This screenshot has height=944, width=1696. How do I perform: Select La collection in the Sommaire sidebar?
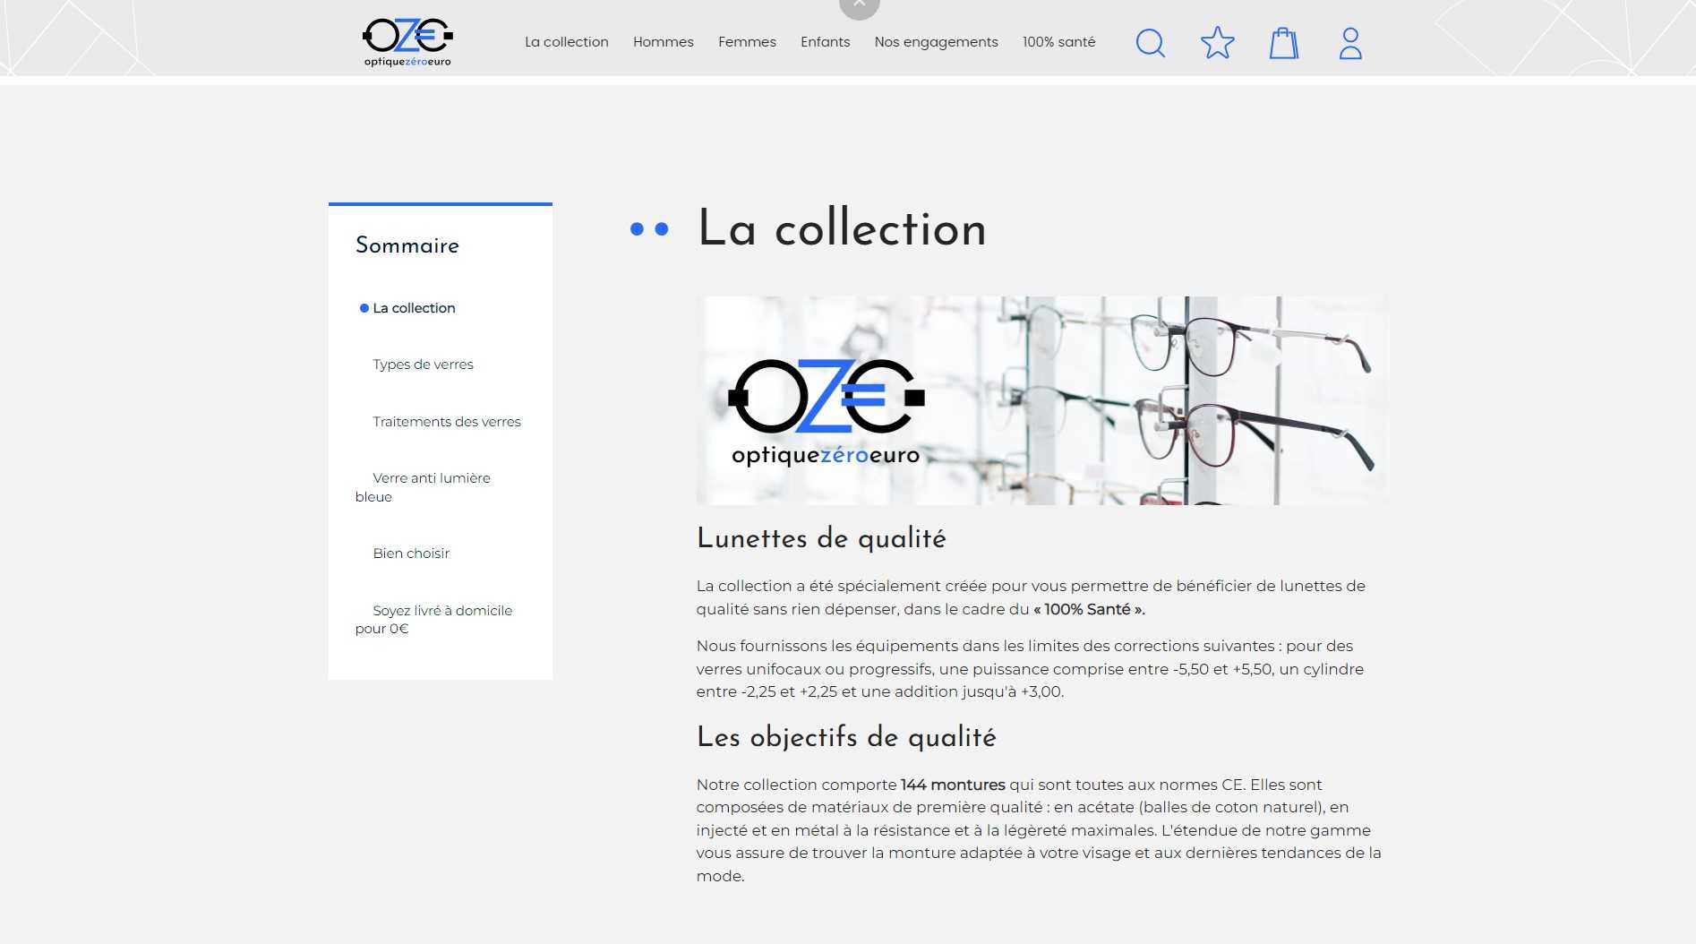pyautogui.click(x=414, y=308)
